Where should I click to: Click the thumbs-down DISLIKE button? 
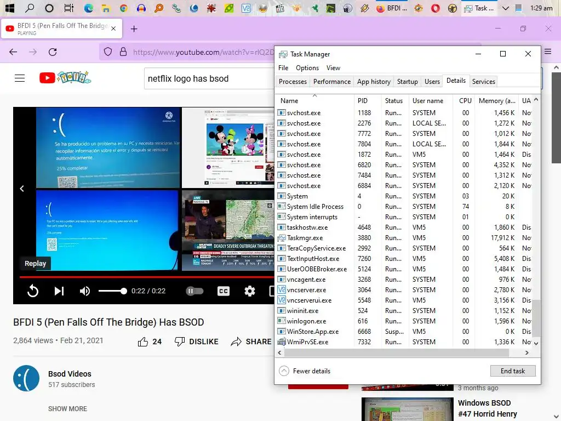coord(197,342)
